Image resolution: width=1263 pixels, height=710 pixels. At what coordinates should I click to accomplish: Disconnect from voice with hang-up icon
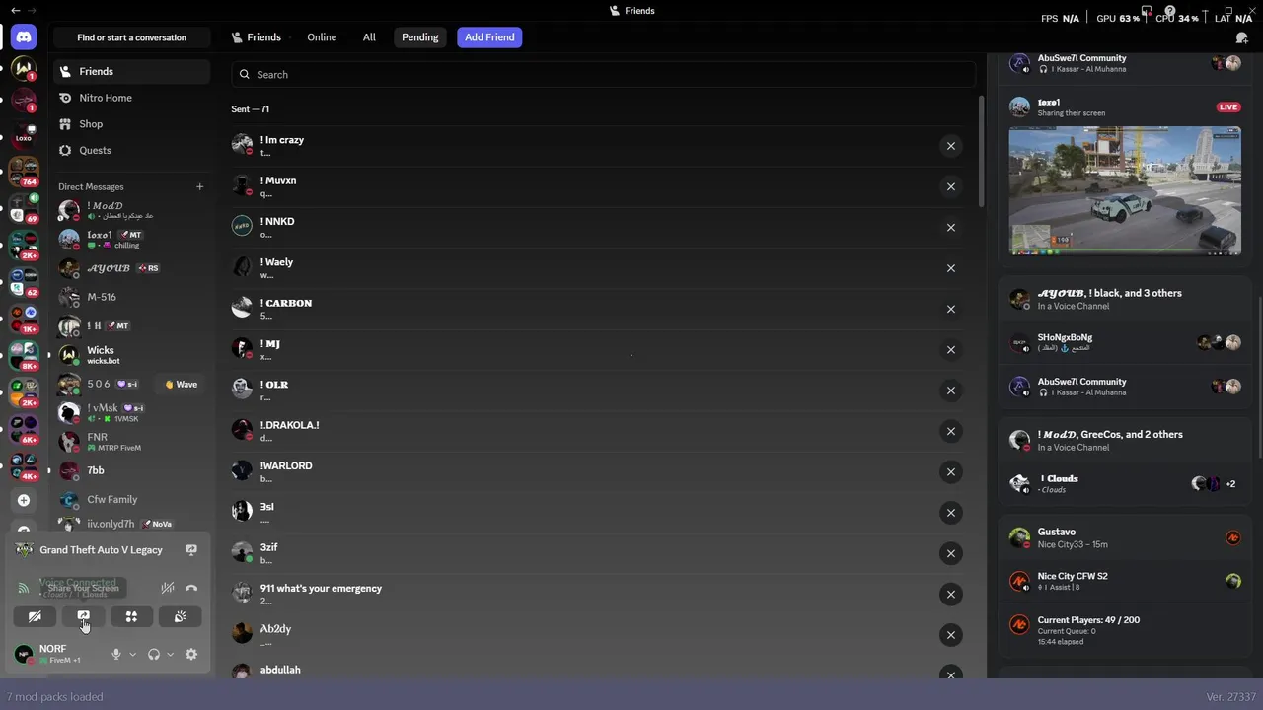[191, 588]
